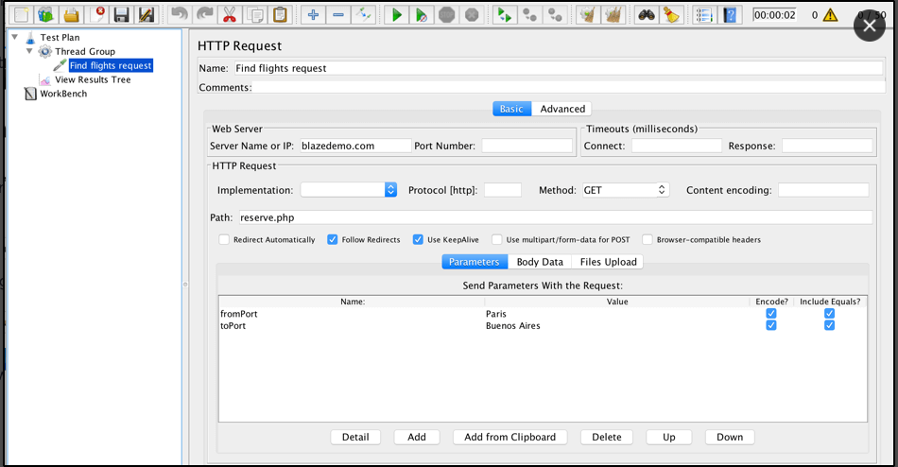Image resolution: width=898 pixels, height=467 pixels.
Task: Click the Path input field
Action: point(554,217)
